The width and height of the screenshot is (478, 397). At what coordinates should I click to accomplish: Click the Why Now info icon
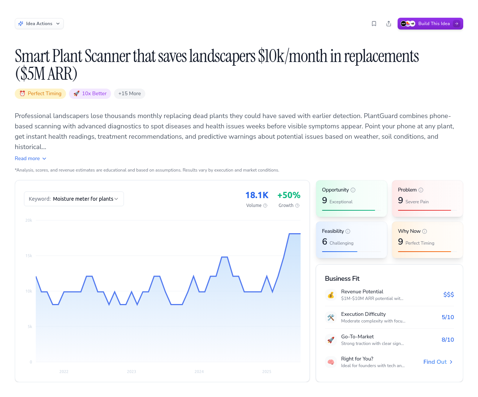click(425, 231)
